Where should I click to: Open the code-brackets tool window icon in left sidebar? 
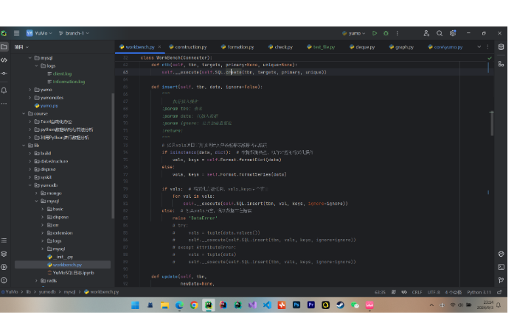(x=4, y=60)
